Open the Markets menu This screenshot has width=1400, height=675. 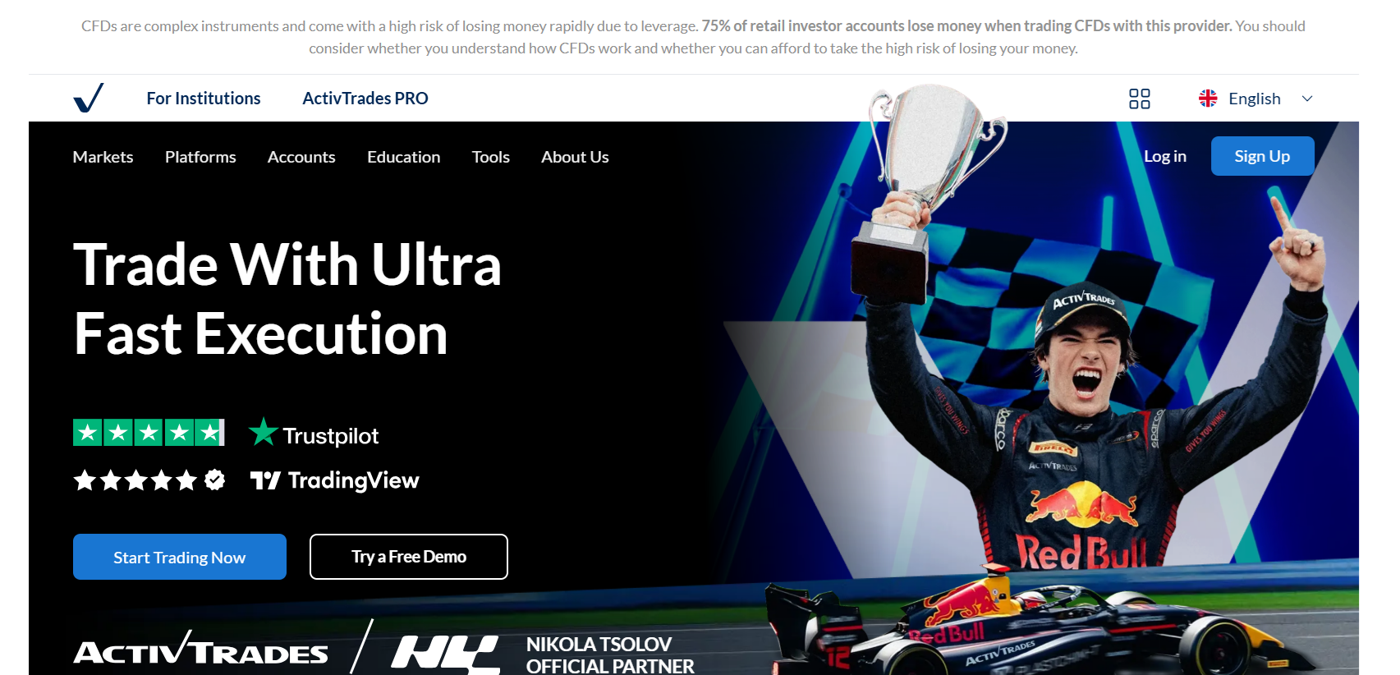click(x=103, y=157)
